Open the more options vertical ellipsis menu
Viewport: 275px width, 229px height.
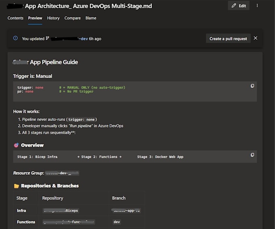click(x=257, y=6)
